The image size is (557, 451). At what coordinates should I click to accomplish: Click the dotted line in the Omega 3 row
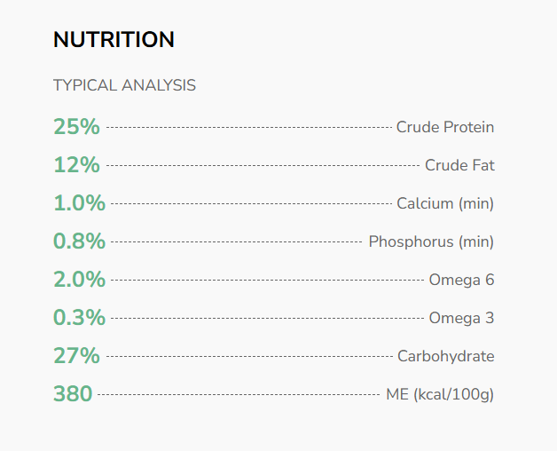tap(267, 319)
